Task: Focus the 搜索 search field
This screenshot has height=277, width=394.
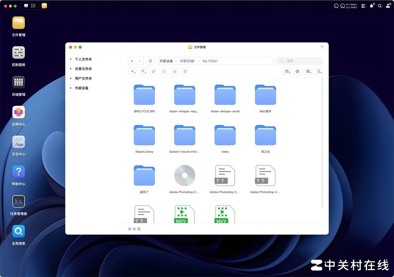Action: pyautogui.click(x=300, y=61)
